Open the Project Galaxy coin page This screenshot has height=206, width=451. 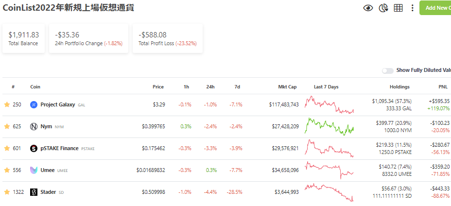coord(58,105)
